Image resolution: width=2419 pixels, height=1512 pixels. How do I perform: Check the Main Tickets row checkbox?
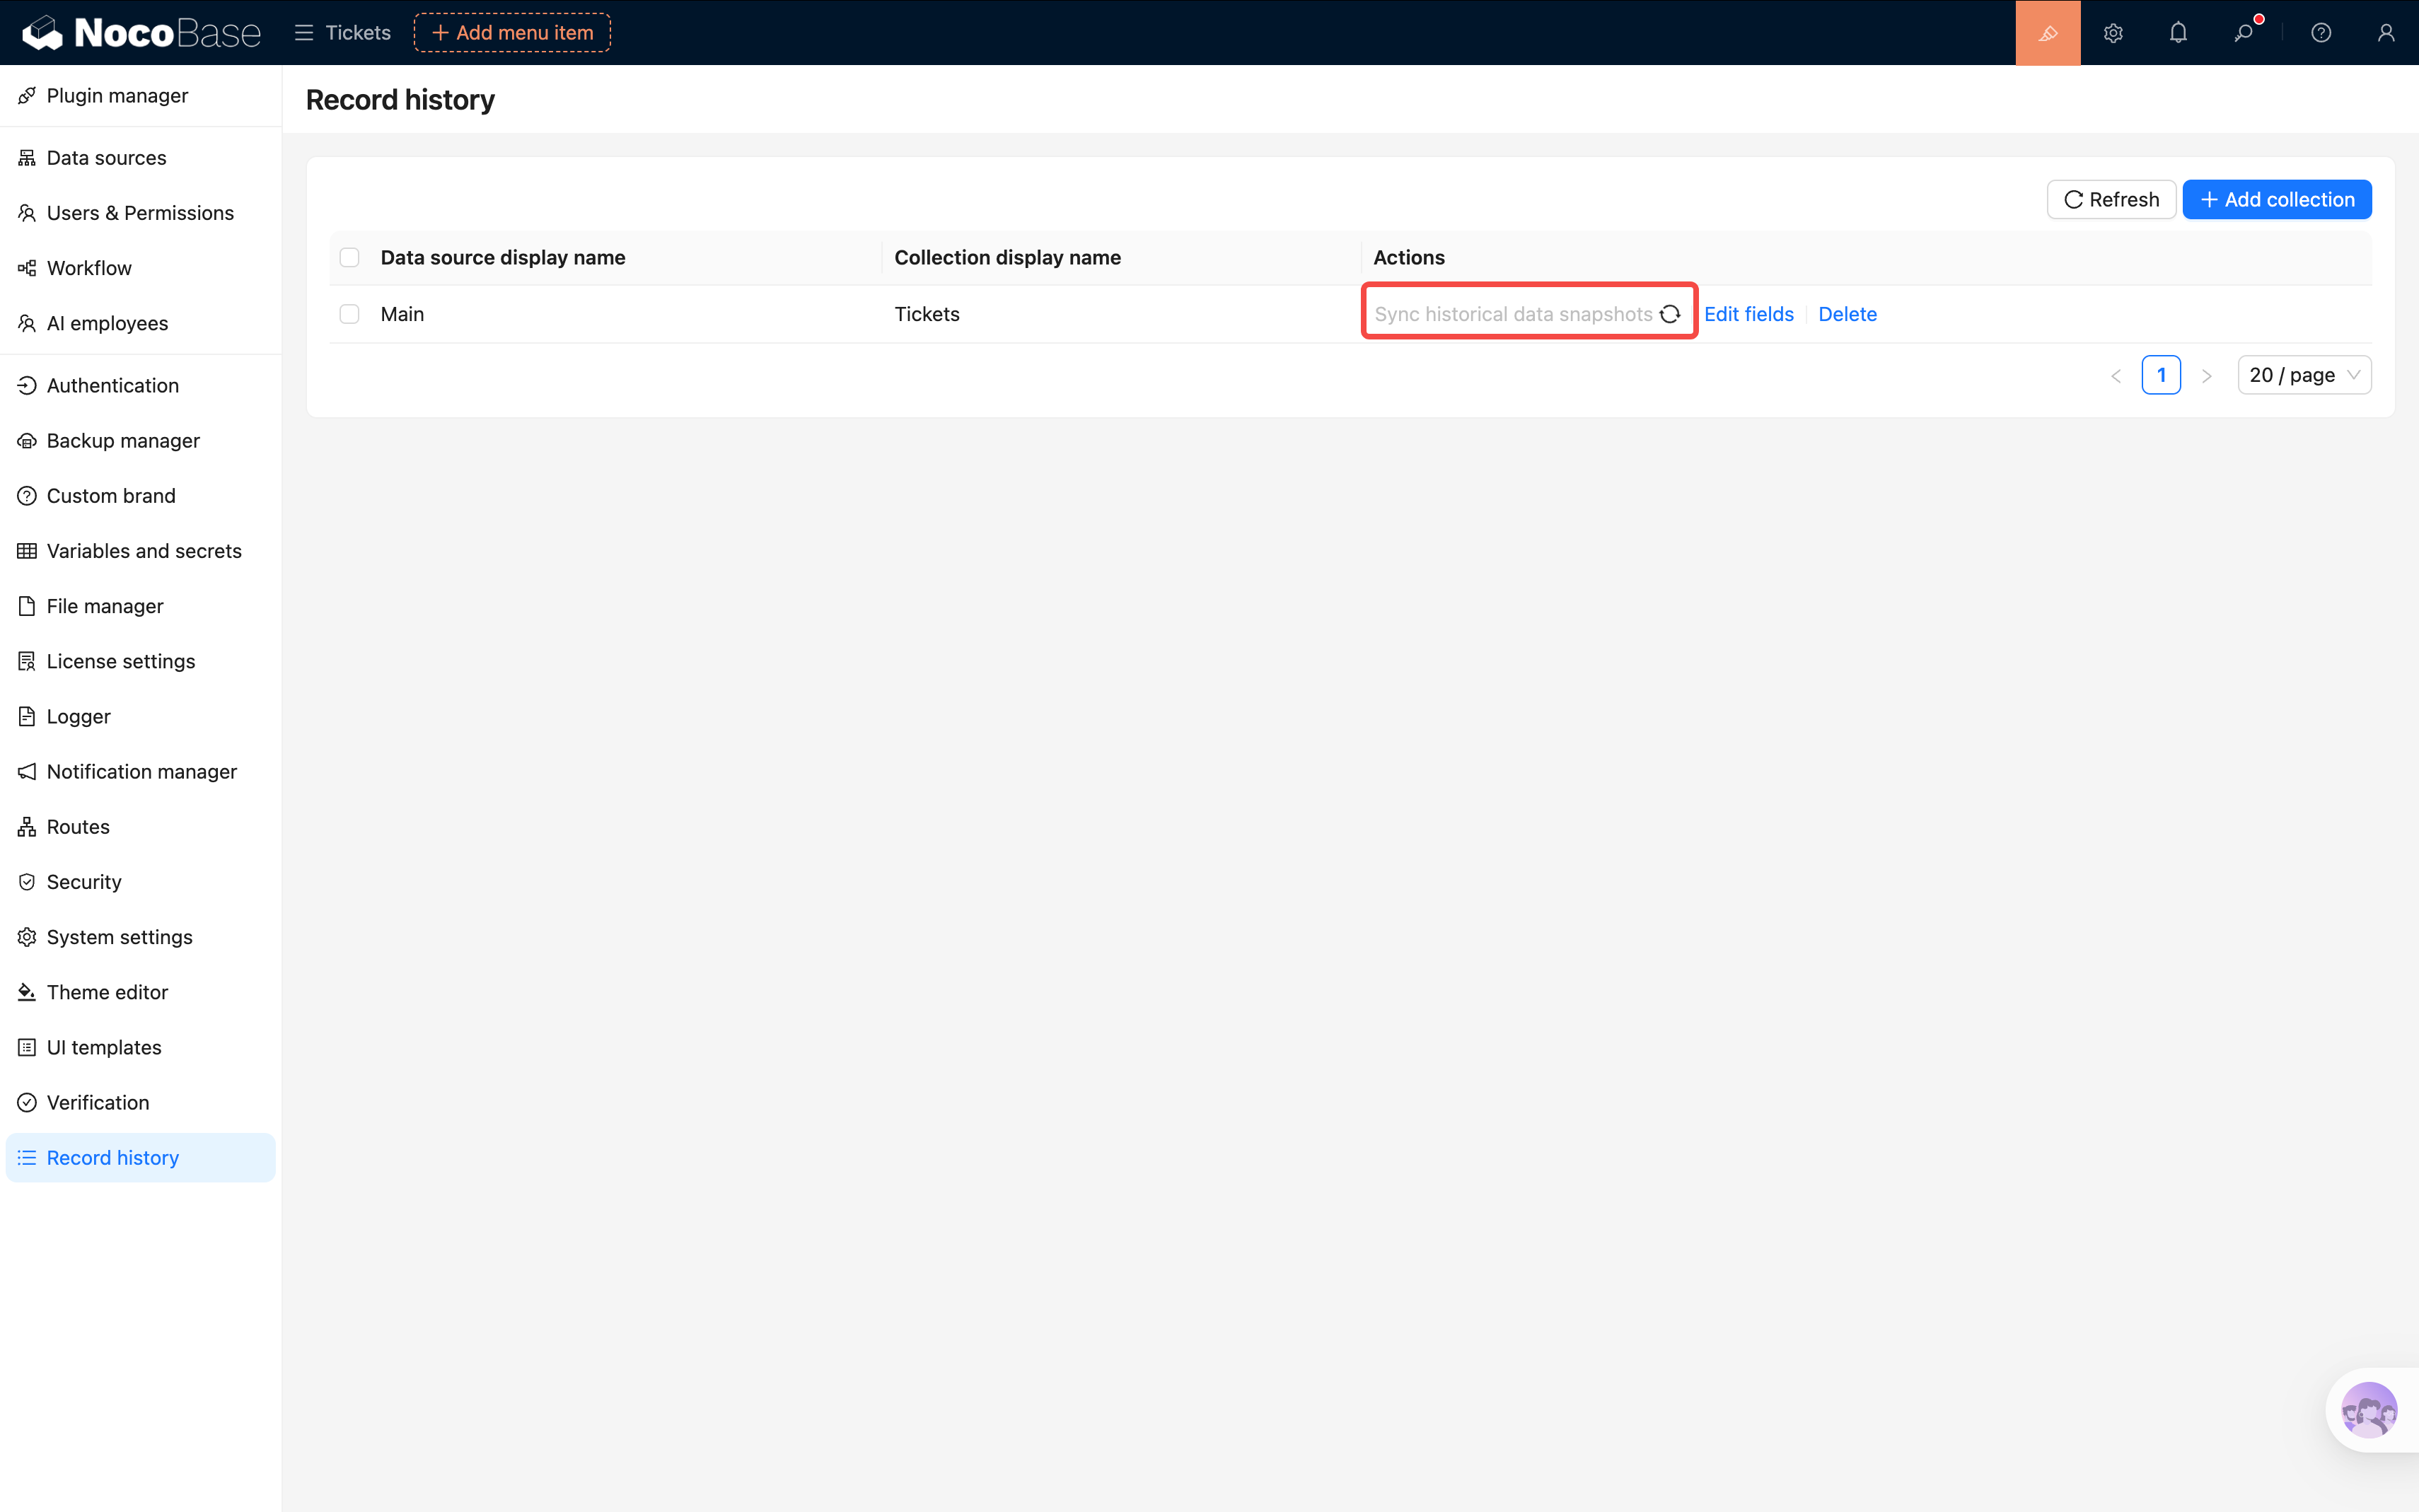[349, 314]
